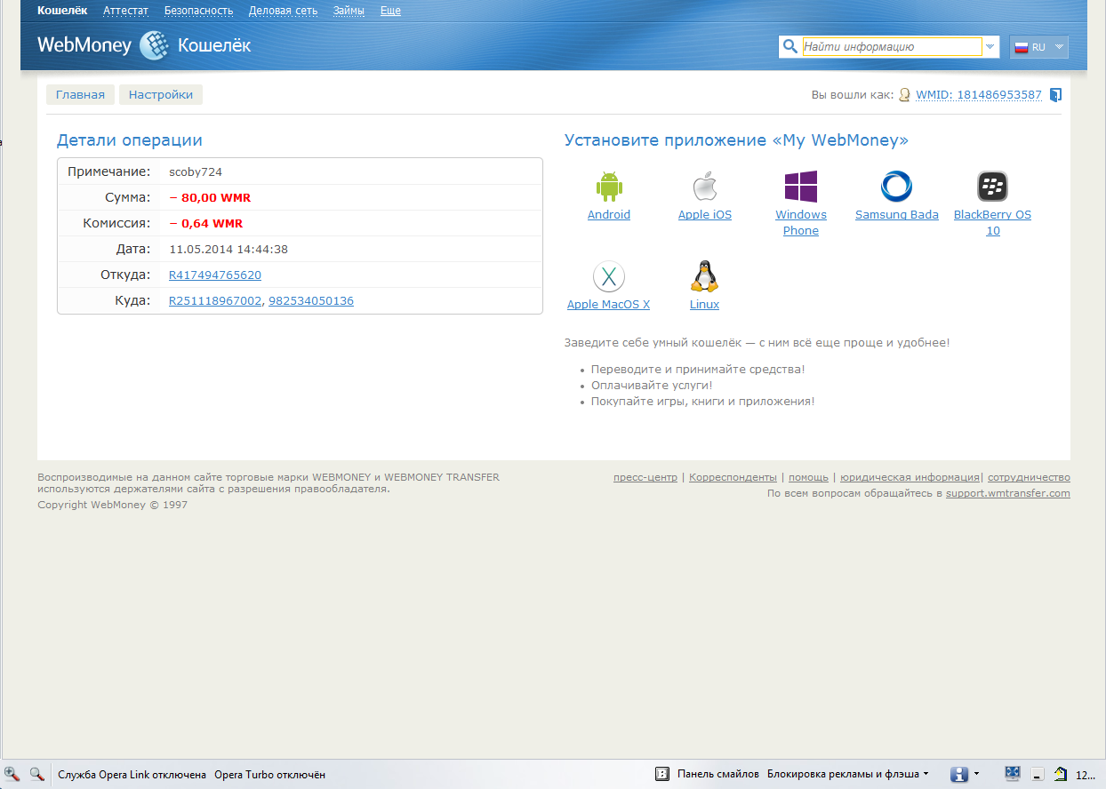This screenshot has height=789, width=1106.
Task: Click the search magnifier icon
Action: click(x=789, y=46)
